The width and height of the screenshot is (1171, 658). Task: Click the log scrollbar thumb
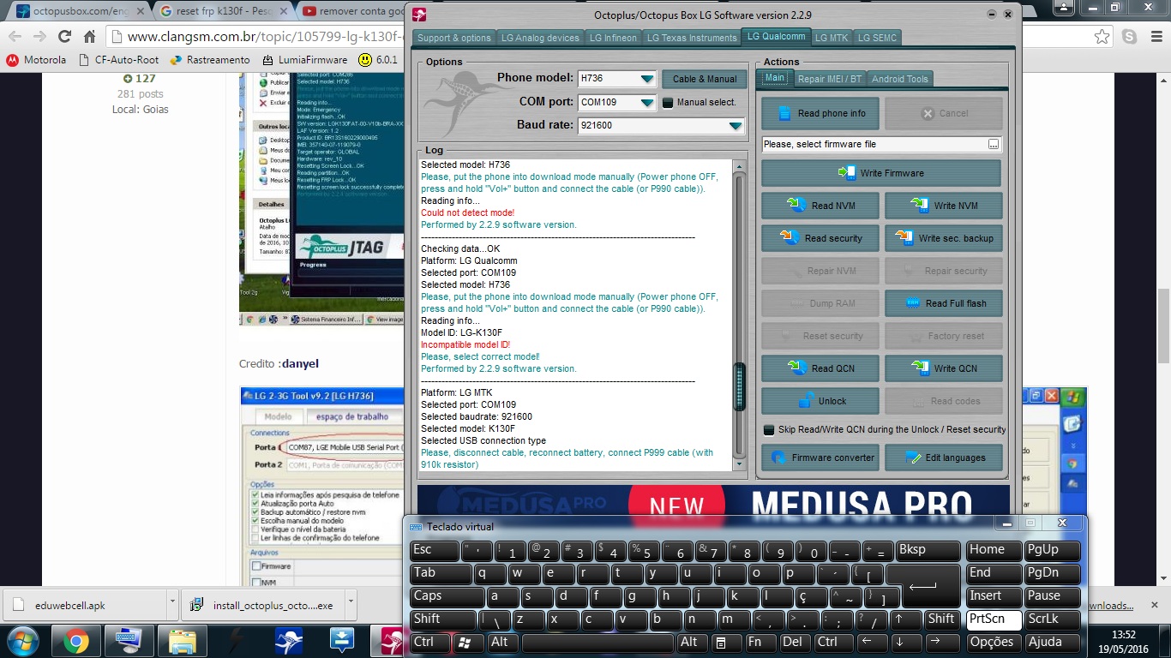[x=739, y=387]
